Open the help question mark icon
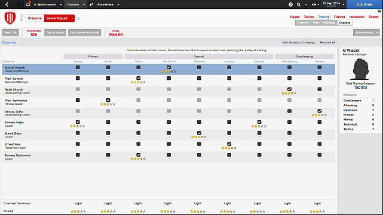Viewport: 383px width, 215px height. point(290,4)
